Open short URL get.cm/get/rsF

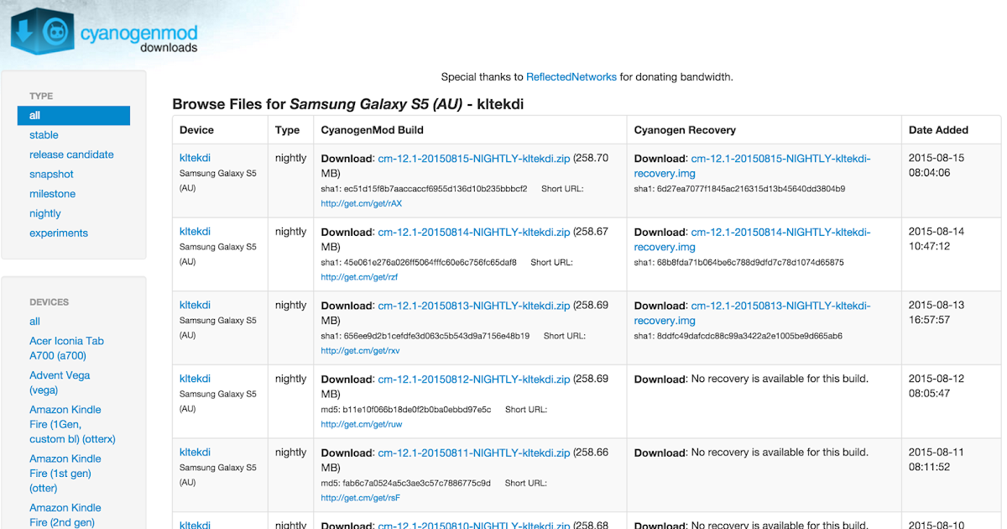[x=360, y=498]
